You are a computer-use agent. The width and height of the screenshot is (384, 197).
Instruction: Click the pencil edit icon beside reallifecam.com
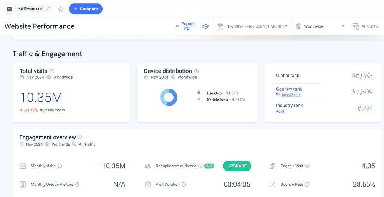pyautogui.click(x=48, y=9)
